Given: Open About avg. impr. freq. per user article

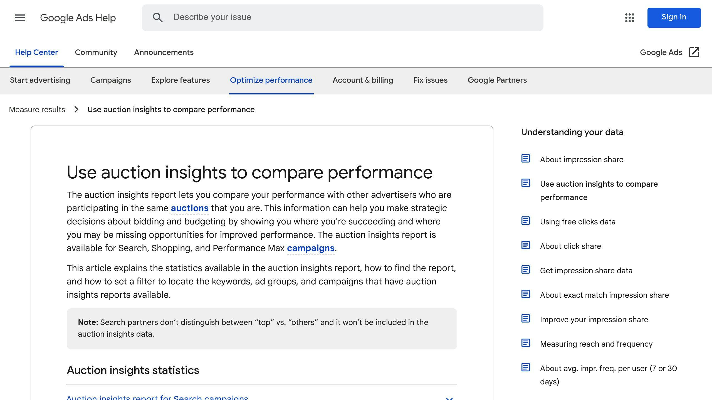Looking at the screenshot, I should (x=608, y=375).
